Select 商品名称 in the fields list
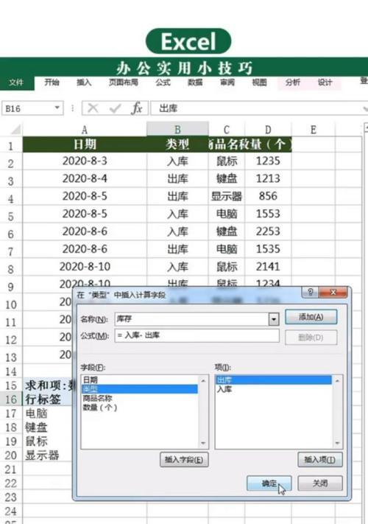The height and width of the screenshot is (524, 368). pyautogui.click(x=139, y=399)
